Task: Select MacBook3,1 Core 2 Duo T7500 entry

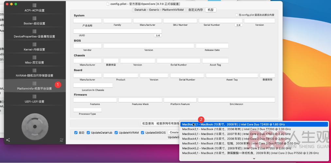Action: 254,134
